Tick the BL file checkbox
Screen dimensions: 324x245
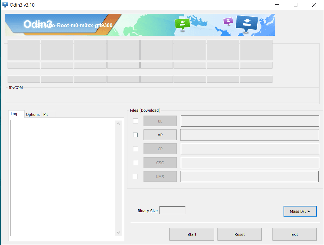(136, 121)
